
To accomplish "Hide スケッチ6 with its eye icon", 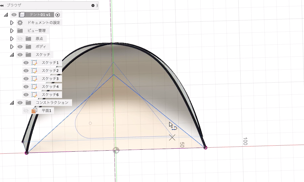I will 26,95.
